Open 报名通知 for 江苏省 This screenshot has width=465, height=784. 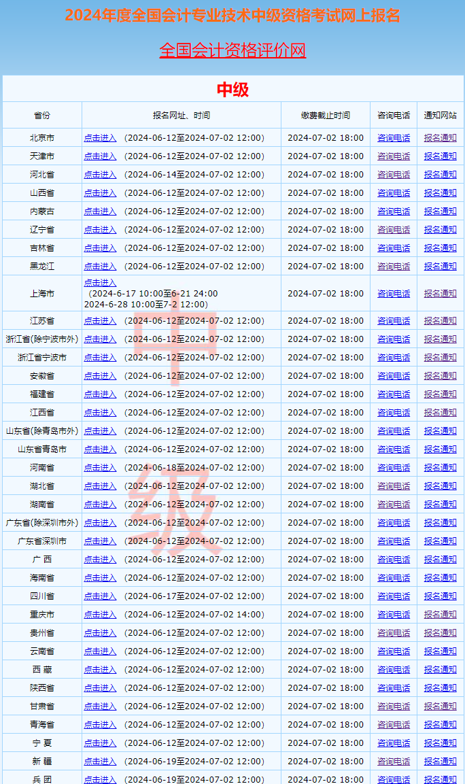coord(440,321)
